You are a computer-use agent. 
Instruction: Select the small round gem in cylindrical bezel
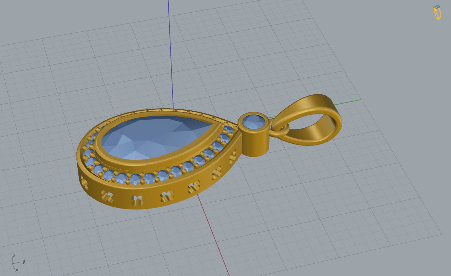[x=254, y=122]
